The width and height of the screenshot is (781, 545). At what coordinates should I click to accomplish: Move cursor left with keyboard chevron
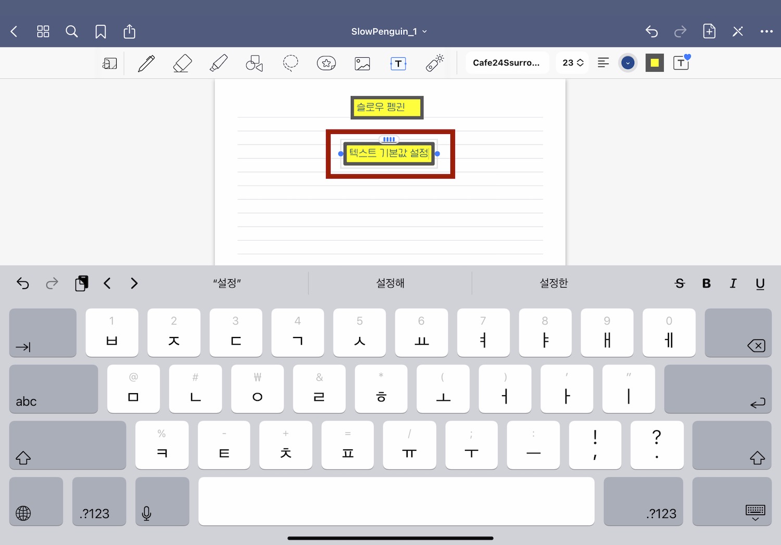[x=107, y=283]
